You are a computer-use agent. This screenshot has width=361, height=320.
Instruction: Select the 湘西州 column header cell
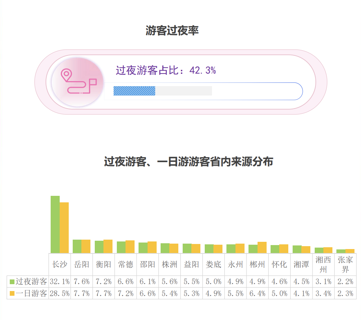(323, 264)
